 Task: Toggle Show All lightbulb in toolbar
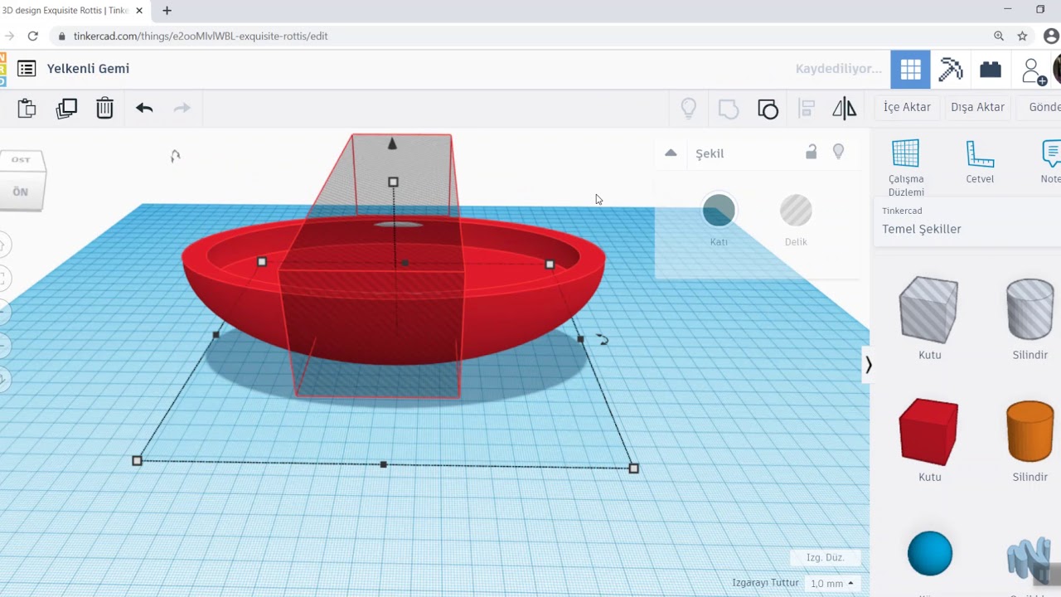(x=688, y=108)
